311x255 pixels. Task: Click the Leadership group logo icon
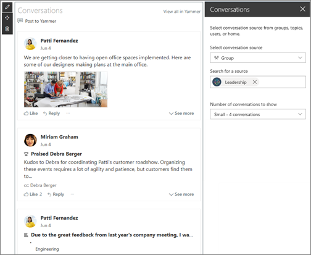[x=217, y=82]
